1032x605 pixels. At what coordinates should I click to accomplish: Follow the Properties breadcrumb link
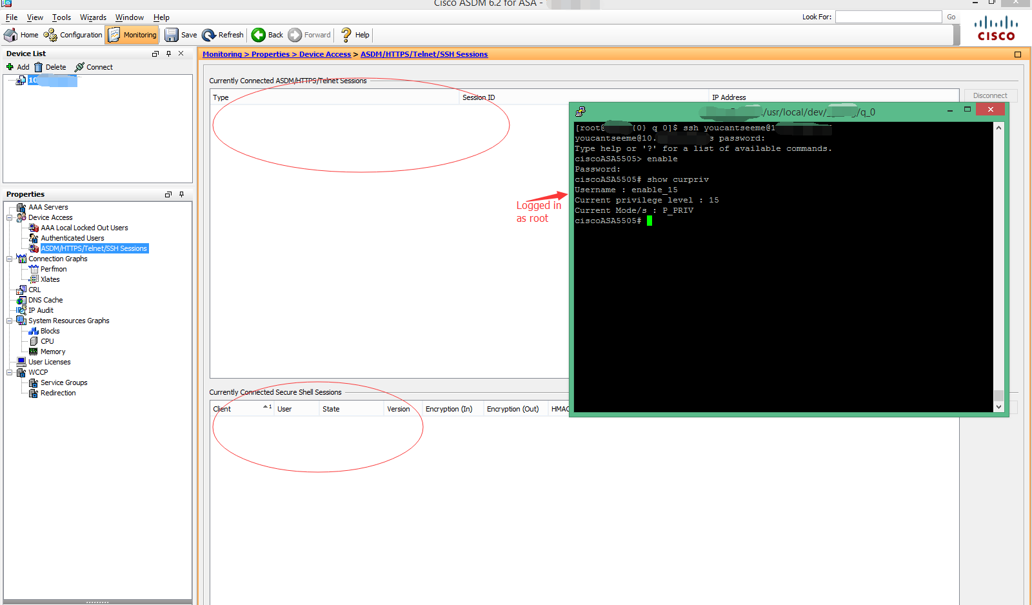click(270, 54)
